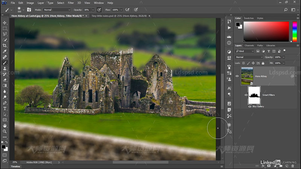Select the Healing Brush tool
Screen dimensions: 301x169
tap(5, 57)
